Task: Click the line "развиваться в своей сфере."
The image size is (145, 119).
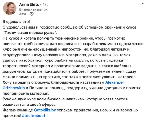Action: pos(29,105)
